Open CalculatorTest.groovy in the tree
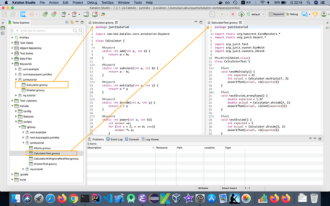 point(46,153)
